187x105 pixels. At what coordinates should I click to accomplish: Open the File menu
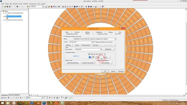[x=3, y=4]
